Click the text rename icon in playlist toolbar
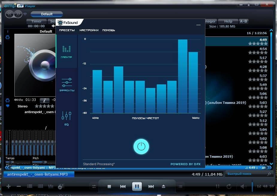Image resolution: width=277 pixels, height=196 pixels. coord(51,186)
